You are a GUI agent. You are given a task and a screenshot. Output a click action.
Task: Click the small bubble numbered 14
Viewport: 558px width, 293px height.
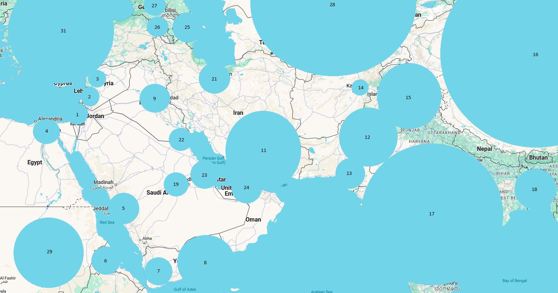360,87
